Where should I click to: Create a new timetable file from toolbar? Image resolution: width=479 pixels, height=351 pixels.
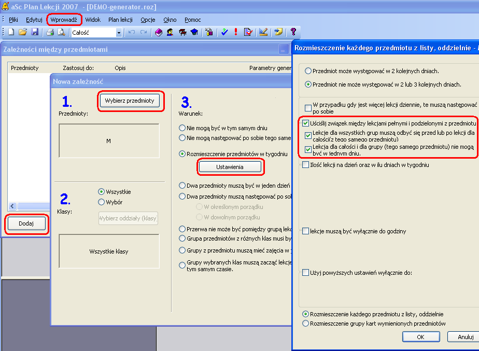(x=11, y=32)
